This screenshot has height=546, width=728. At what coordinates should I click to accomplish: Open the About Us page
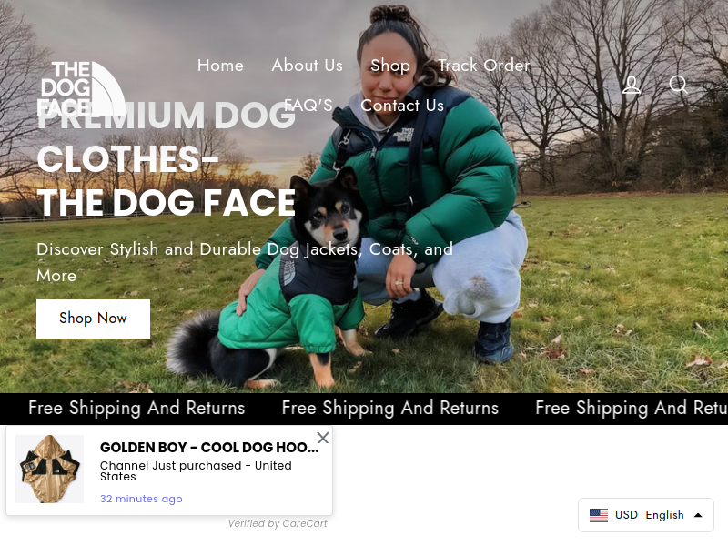click(307, 66)
